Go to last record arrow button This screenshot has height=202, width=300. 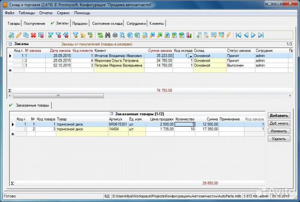click(x=261, y=35)
